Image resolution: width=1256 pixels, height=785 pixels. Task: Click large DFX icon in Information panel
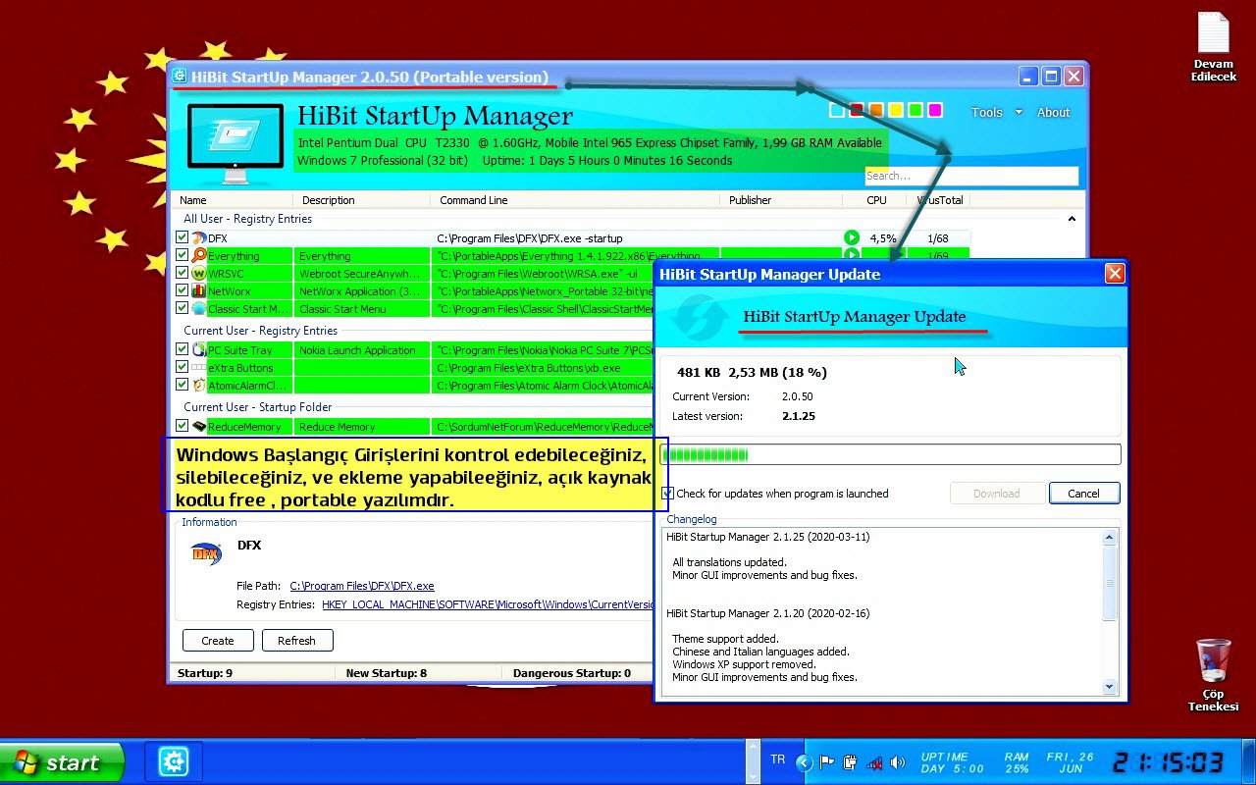[206, 553]
